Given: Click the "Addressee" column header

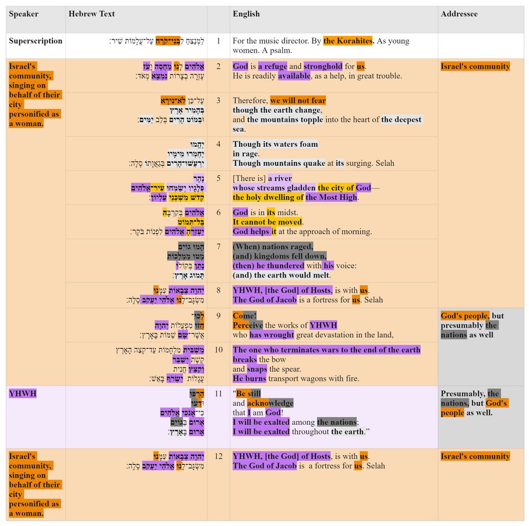Looking at the screenshot, I should coord(459,14).
